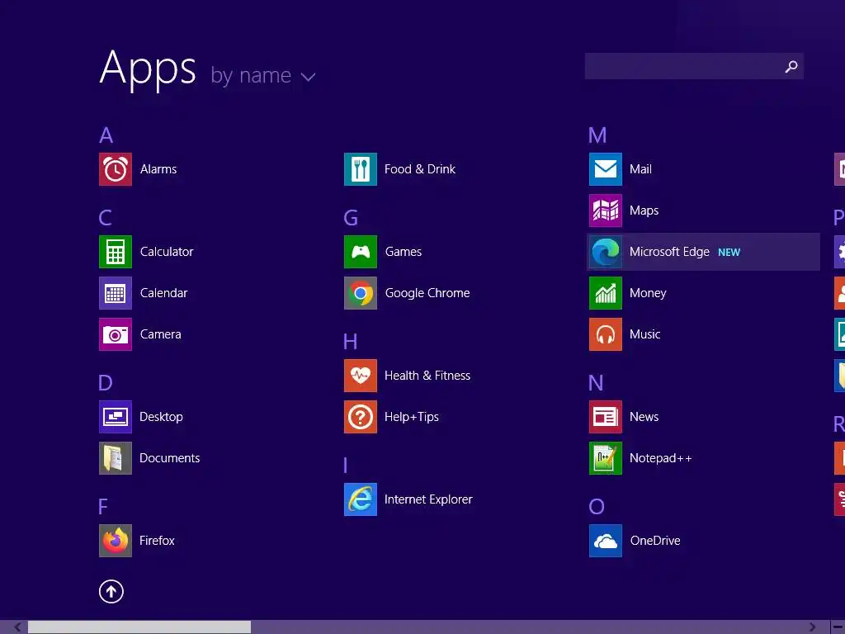This screenshot has width=845, height=634.
Task: Open the Help+Tips question mark icon
Action: (361, 417)
